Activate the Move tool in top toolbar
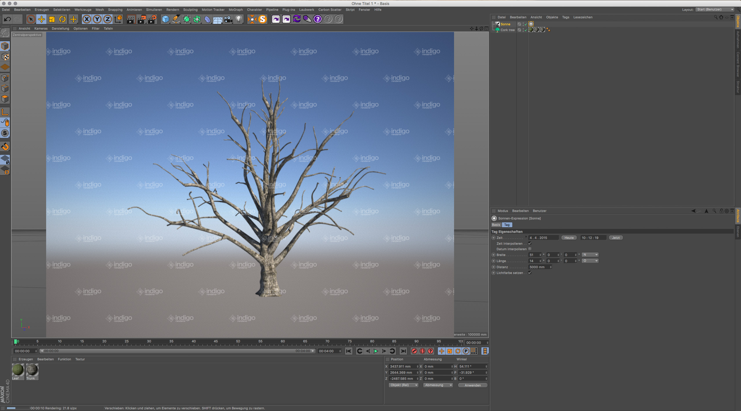The height and width of the screenshot is (411, 741). point(41,19)
